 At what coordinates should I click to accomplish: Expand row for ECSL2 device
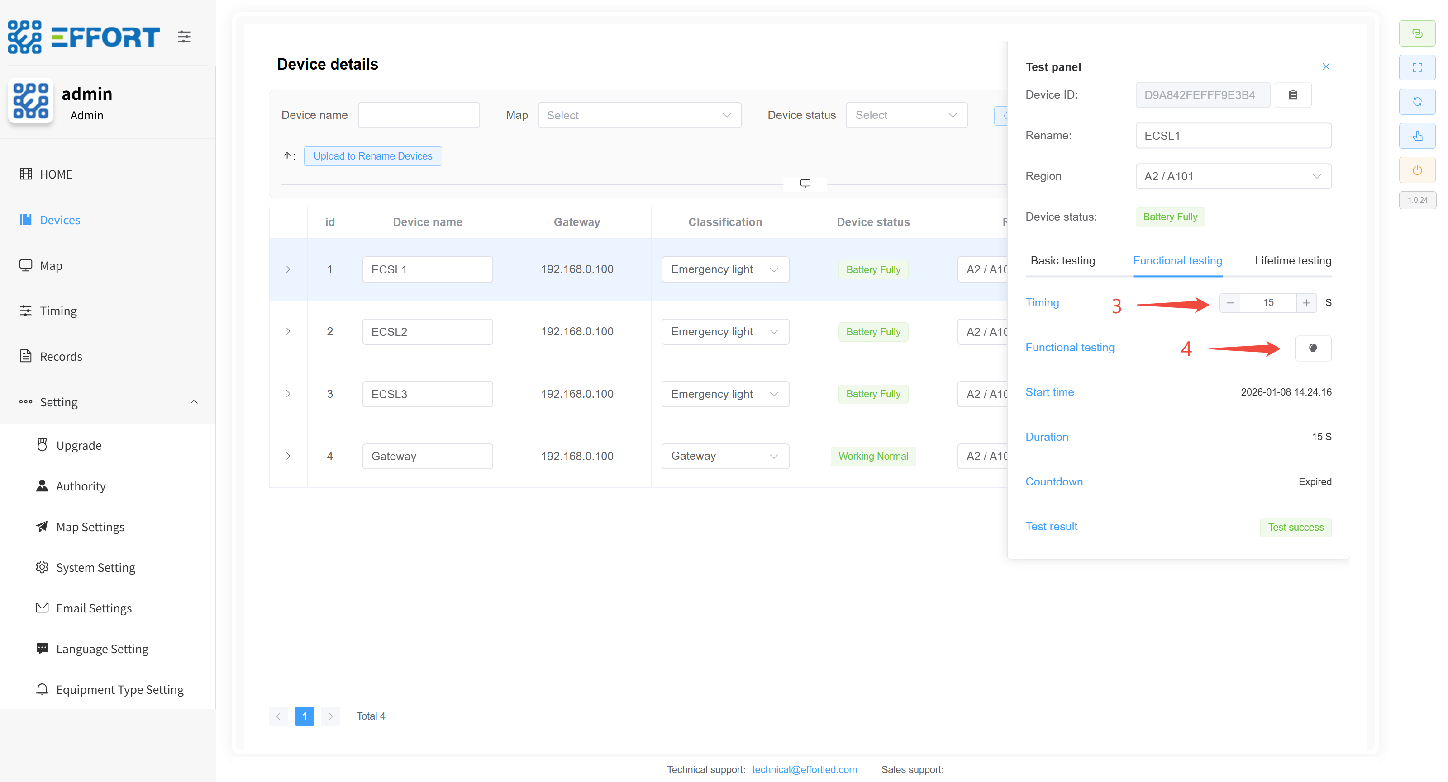click(x=288, y=332)
